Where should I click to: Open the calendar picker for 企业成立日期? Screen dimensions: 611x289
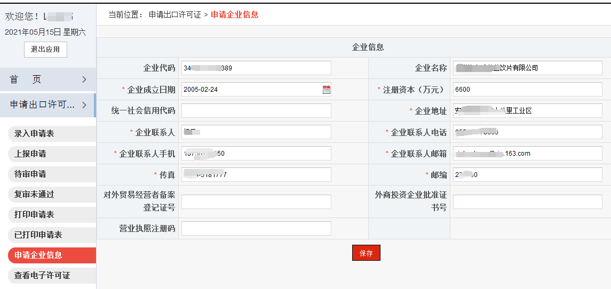point(327,90)
